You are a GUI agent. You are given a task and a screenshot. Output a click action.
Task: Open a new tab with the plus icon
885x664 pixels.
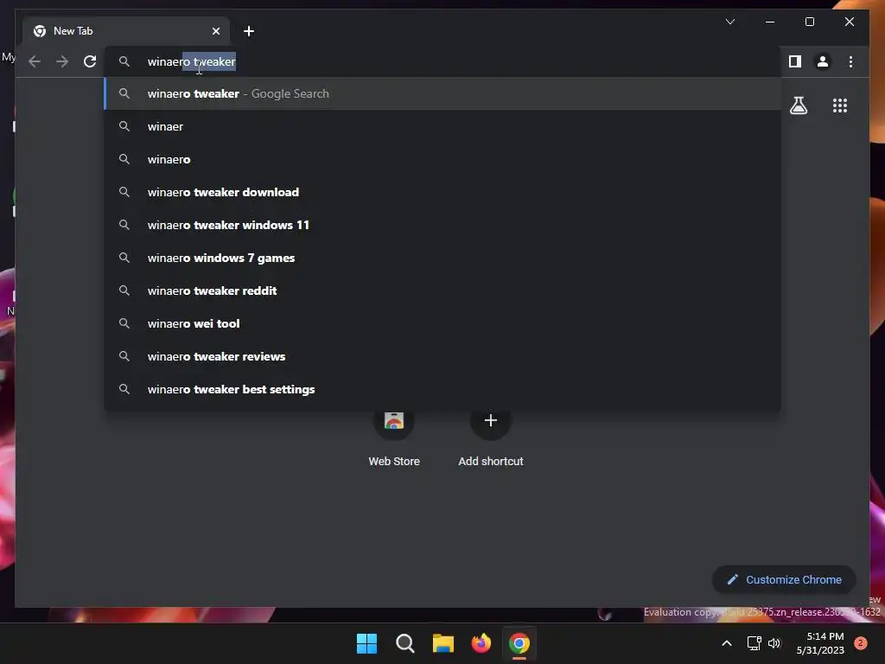(249, 31)
